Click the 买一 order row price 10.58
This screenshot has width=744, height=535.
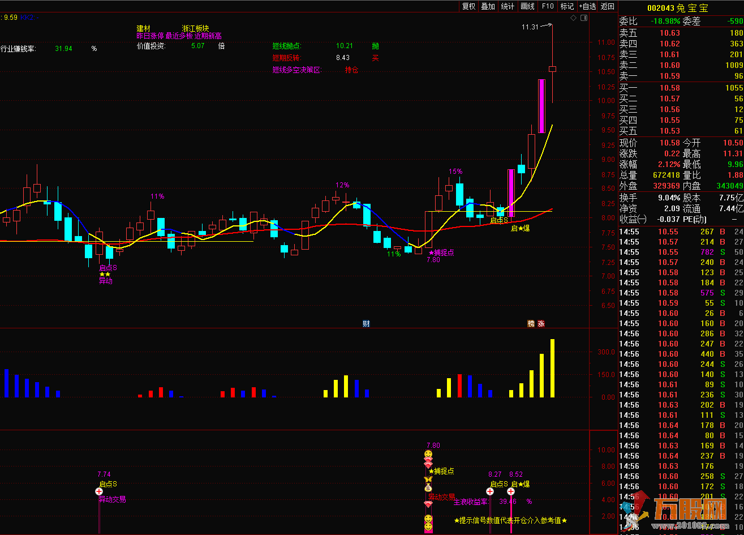(670, 88)
